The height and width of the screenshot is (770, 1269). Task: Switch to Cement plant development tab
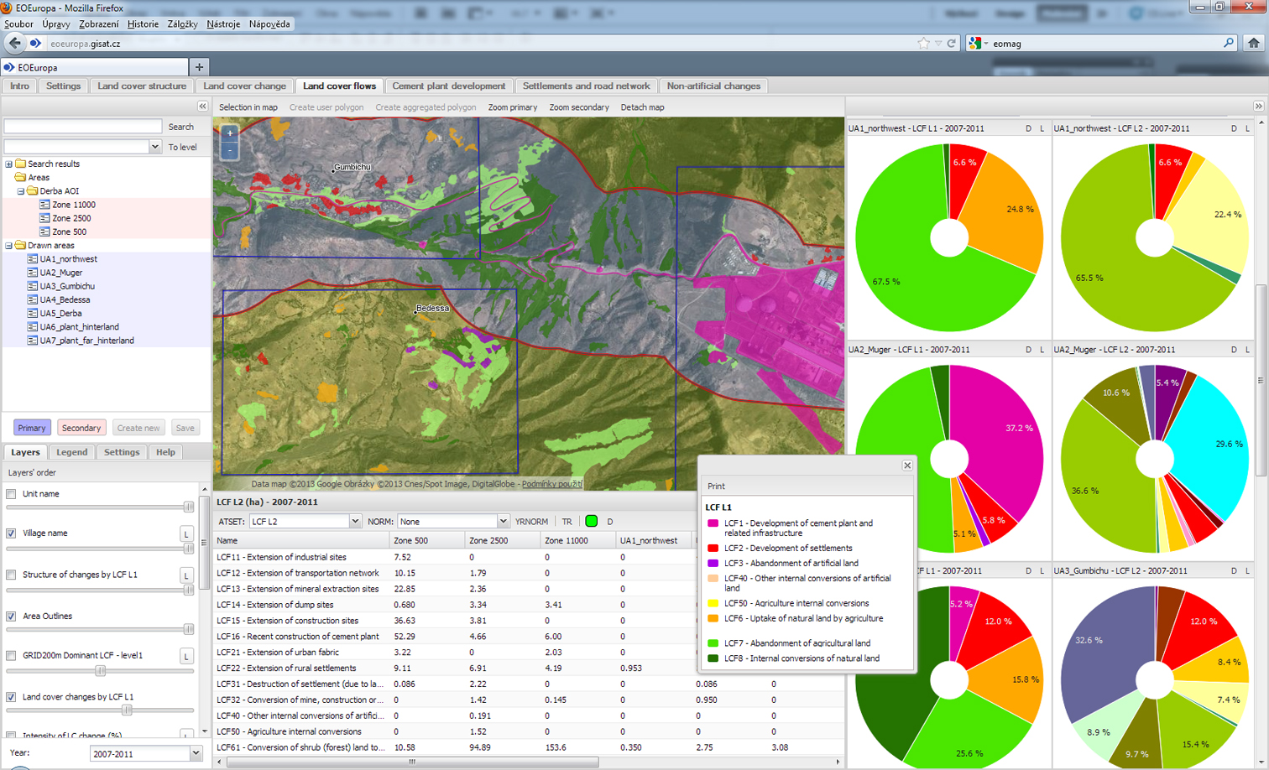tap(448, 86)
